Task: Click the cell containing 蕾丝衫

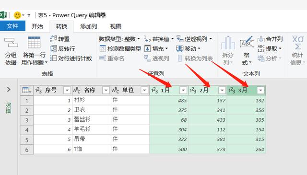Action: point(92,120)
